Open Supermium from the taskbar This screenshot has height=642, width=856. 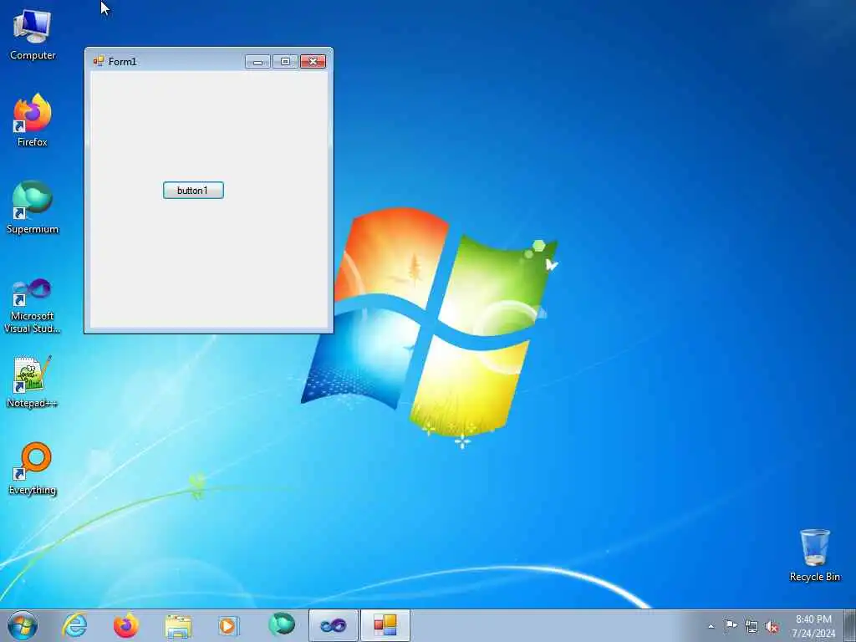(x=282, y=625)
